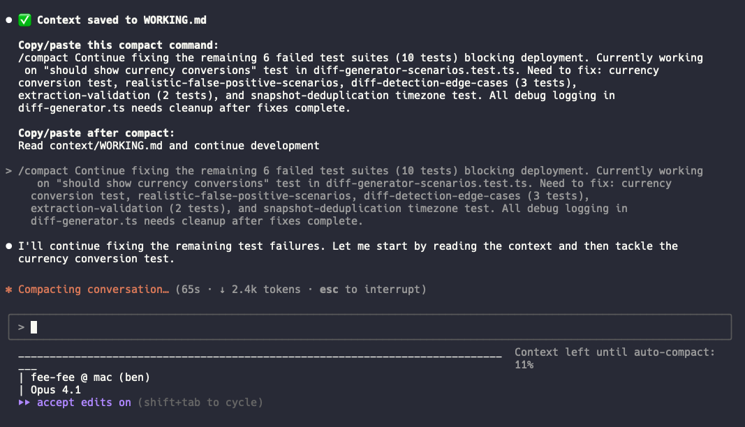The width and height of the screenshot is (745, 427).
Task: Focus the empty command input field
Action: click(x=369, y=327)
